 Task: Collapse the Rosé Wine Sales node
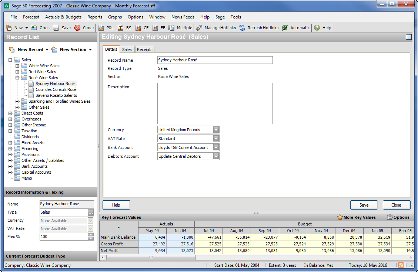tap(17, 78)
